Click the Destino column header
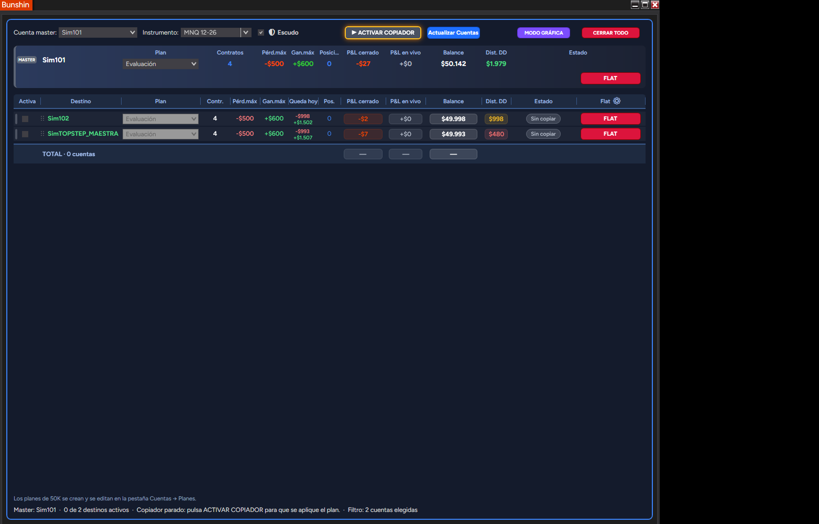Viewport: 819px width, 524px height. click(81, 101)
